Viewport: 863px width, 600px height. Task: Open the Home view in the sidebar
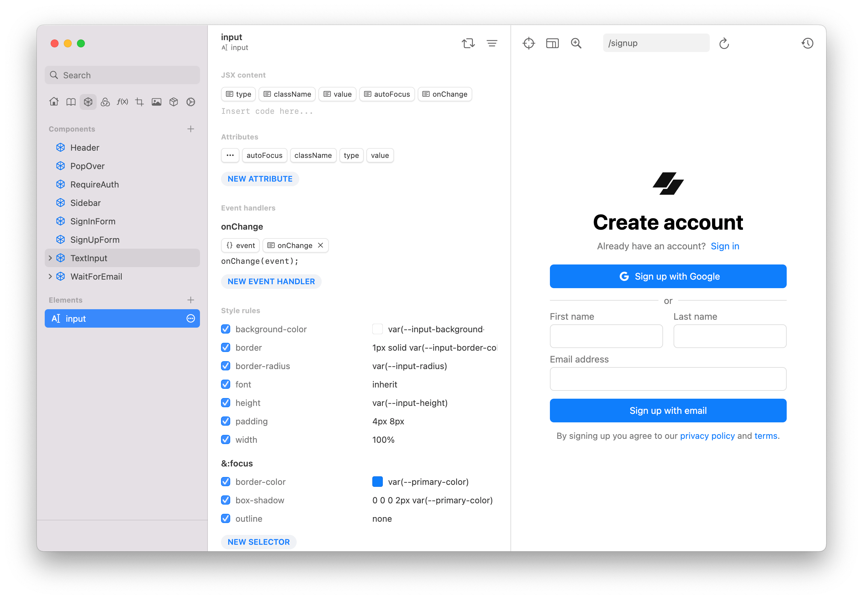54,102
